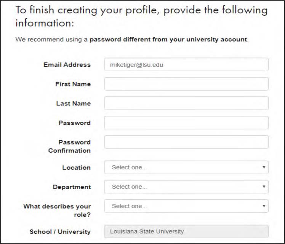Expand the Department select menu
The width and height of the screenshot is (285, 244).
pos(186,187)
